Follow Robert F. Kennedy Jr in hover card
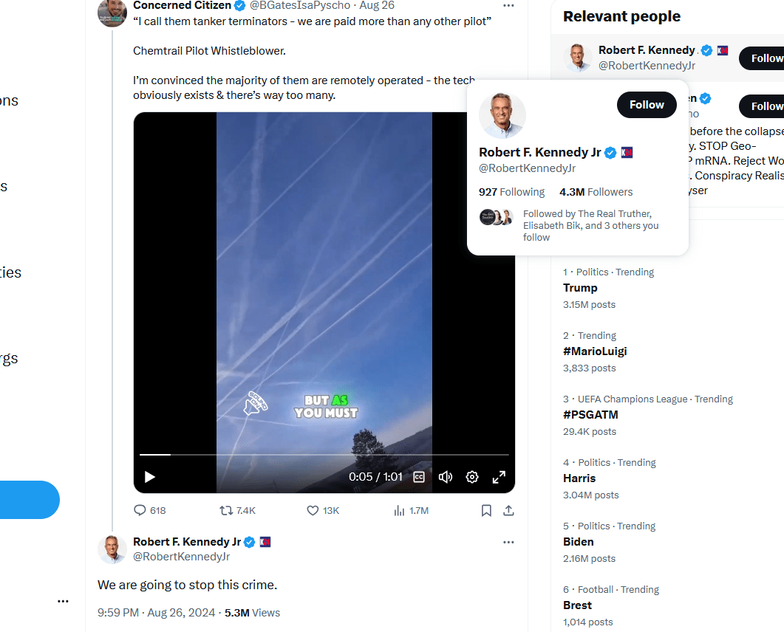The image size is (784, 632). [647, 105]
